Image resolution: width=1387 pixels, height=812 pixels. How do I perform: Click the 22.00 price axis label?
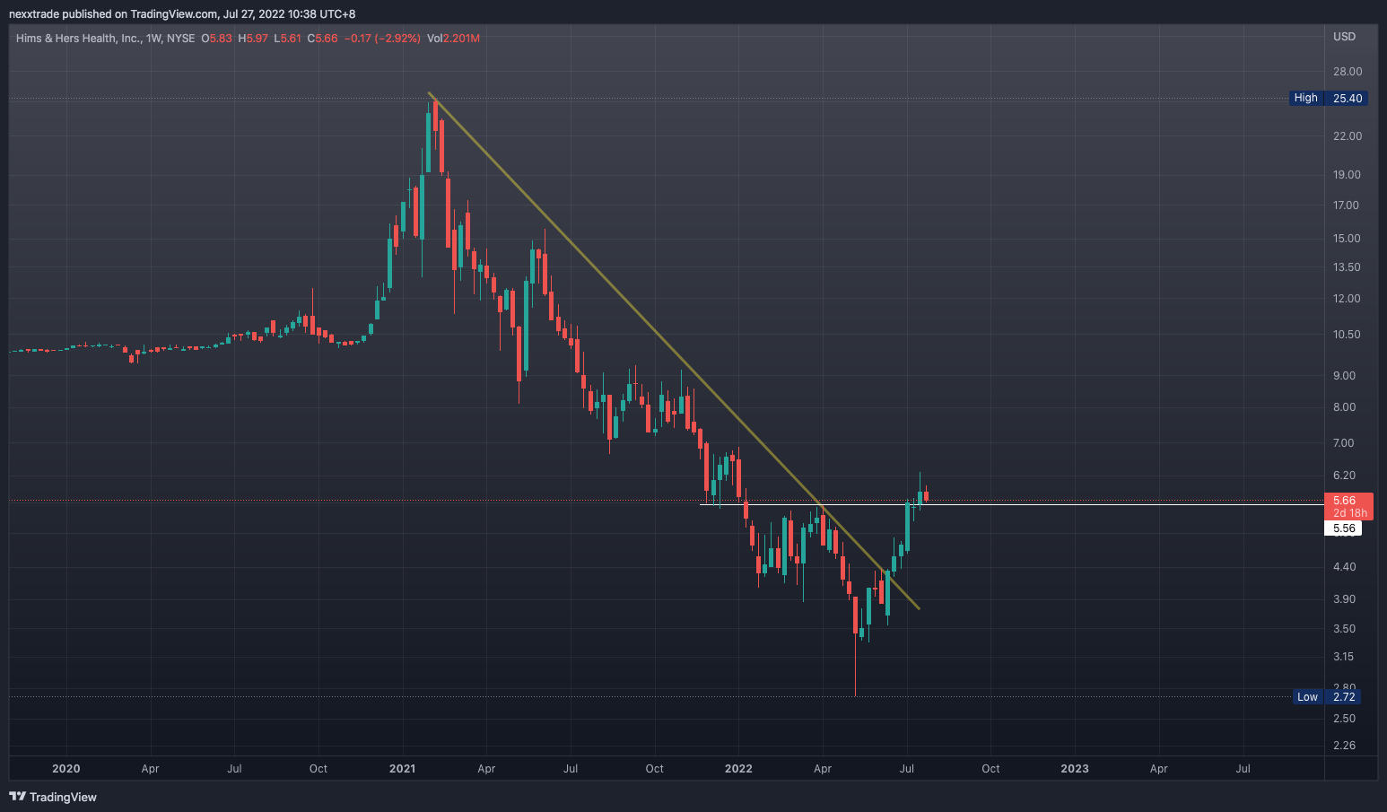(1348, 136)
